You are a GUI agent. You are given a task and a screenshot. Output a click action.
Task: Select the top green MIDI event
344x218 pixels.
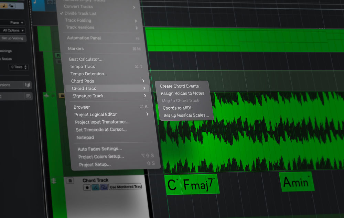245,40
